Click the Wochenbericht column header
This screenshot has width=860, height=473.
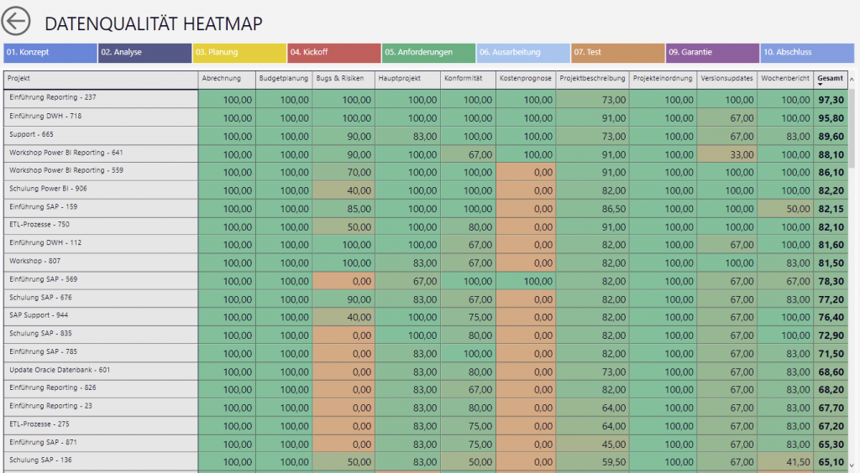(785, 79)
